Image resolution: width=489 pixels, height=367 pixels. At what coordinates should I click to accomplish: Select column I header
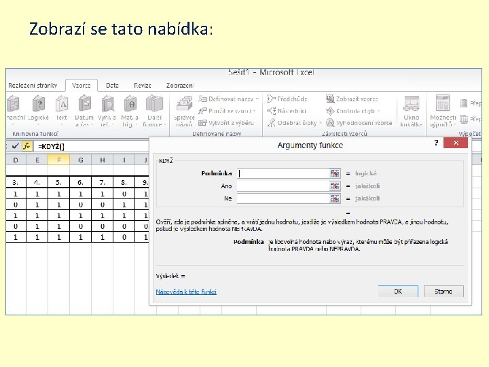(124, 160)
